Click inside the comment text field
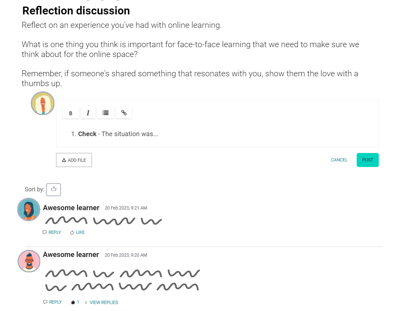 point(196,134)
